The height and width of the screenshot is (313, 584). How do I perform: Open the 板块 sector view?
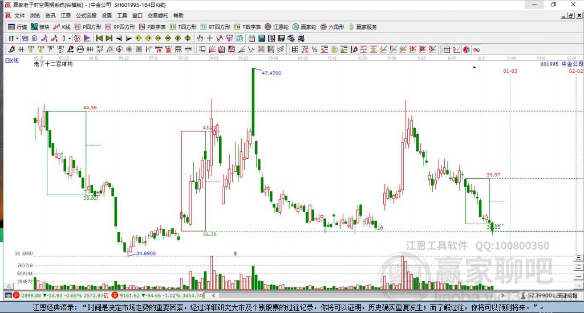pos(40,27)
